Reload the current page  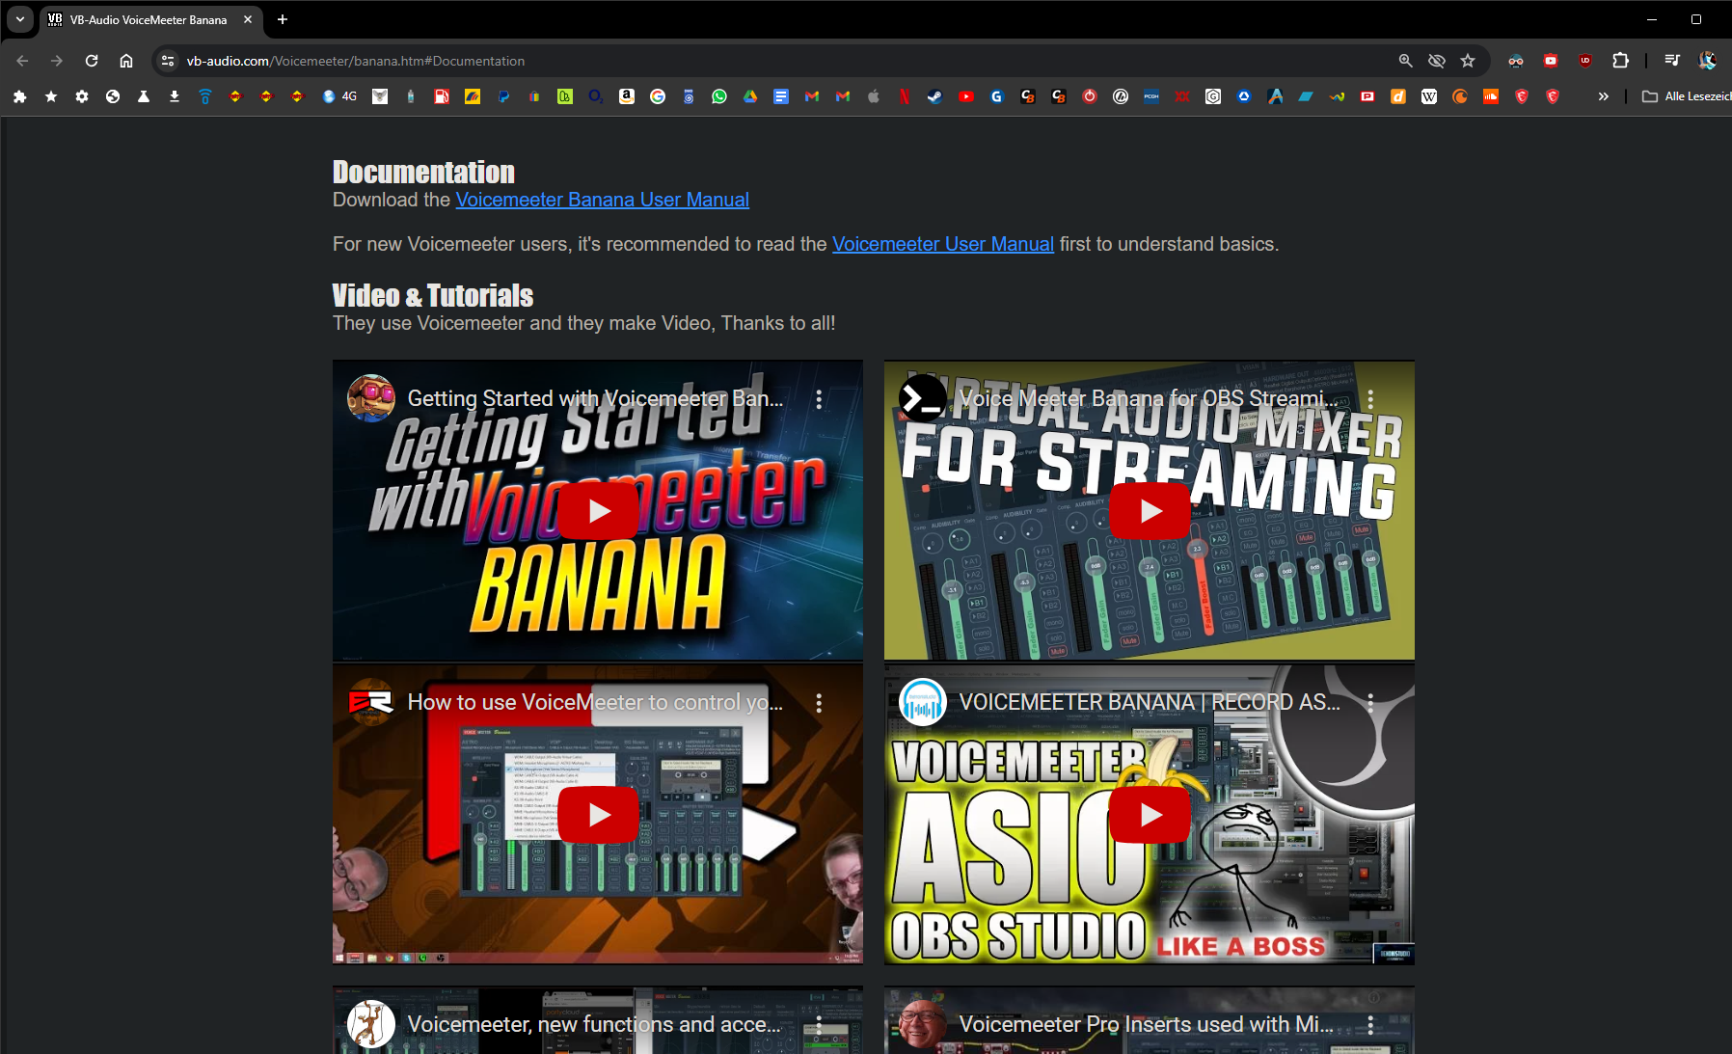[x=92, y=61]
